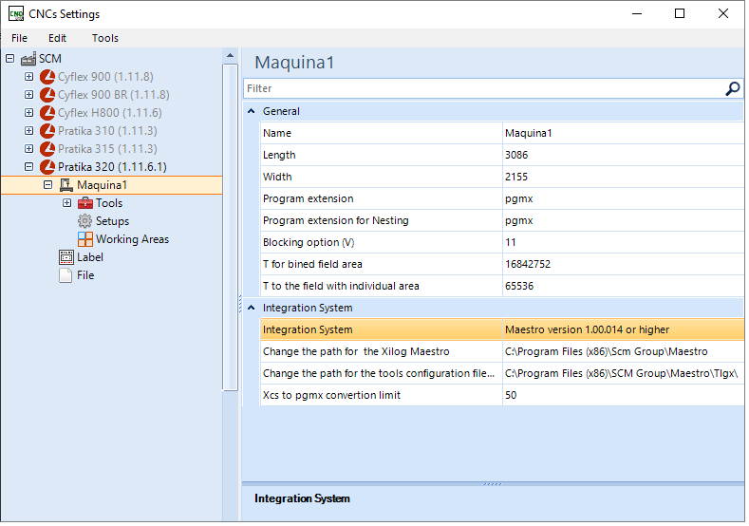Click the Working Areas grid icon

click(85, 239)
